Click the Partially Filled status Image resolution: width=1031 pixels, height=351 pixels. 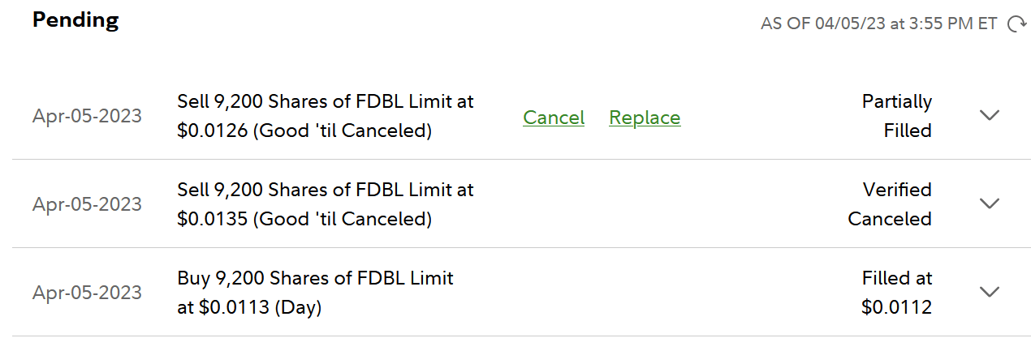(896, 116)
